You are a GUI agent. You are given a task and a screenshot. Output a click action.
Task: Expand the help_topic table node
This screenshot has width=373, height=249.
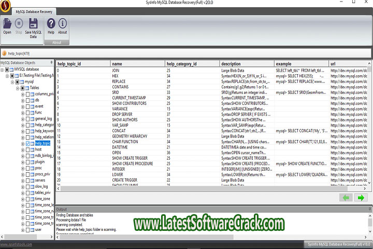(23, 144)
